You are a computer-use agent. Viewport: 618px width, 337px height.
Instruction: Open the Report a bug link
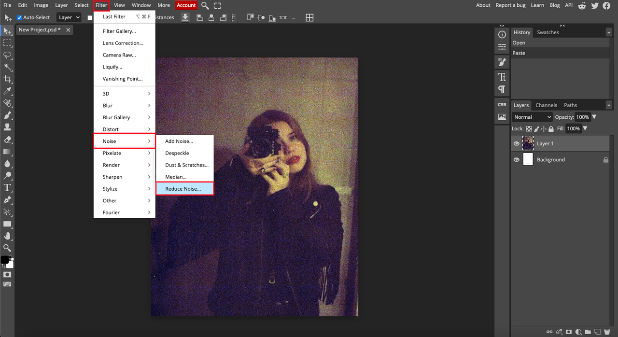tap(510, 5)
